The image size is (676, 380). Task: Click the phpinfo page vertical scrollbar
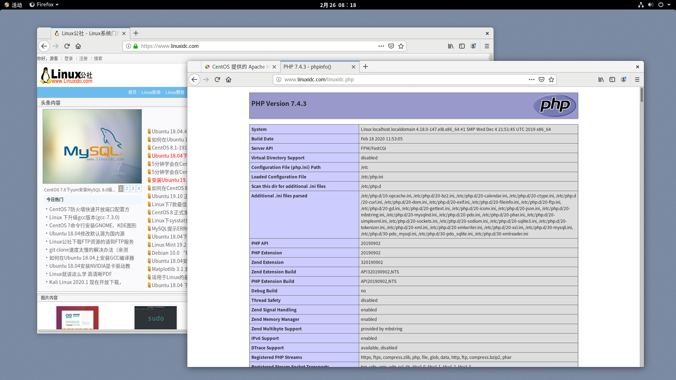coord(641,95)
